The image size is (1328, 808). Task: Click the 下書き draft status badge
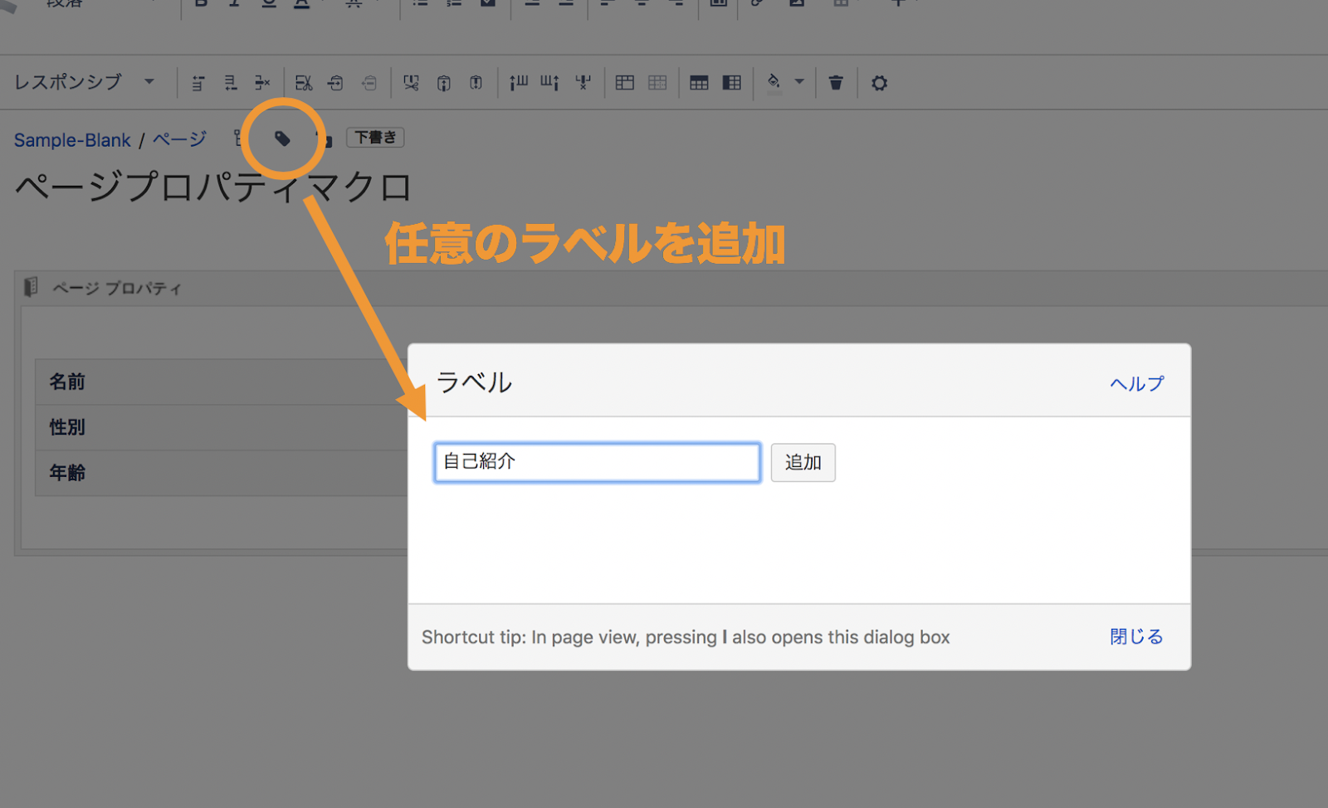pos(375,138)
